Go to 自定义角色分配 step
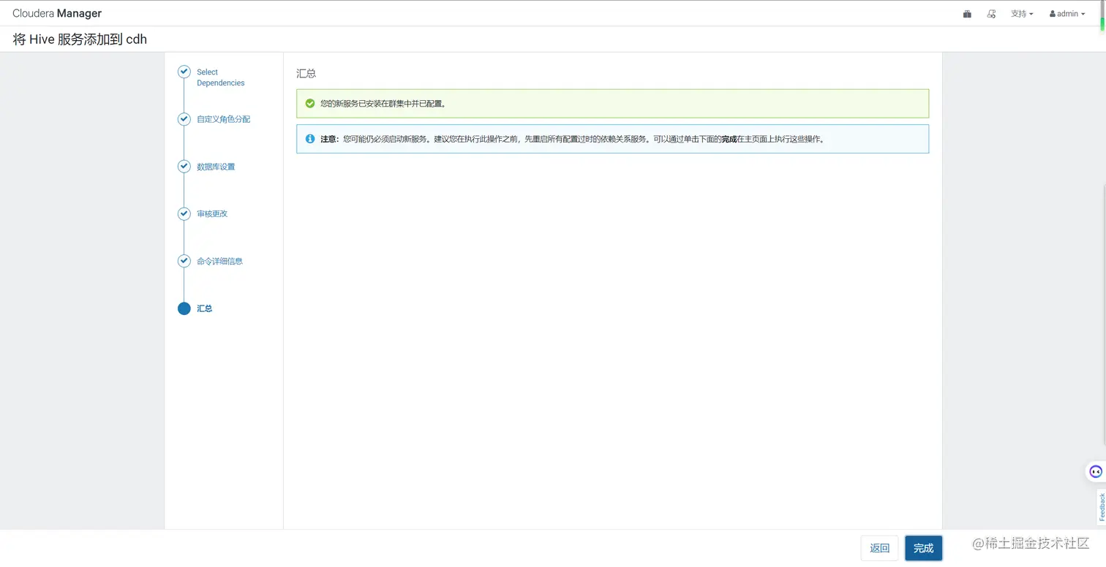Viewport: 1106px width, 567px height. pyautogui.click(x=223, y=119)
